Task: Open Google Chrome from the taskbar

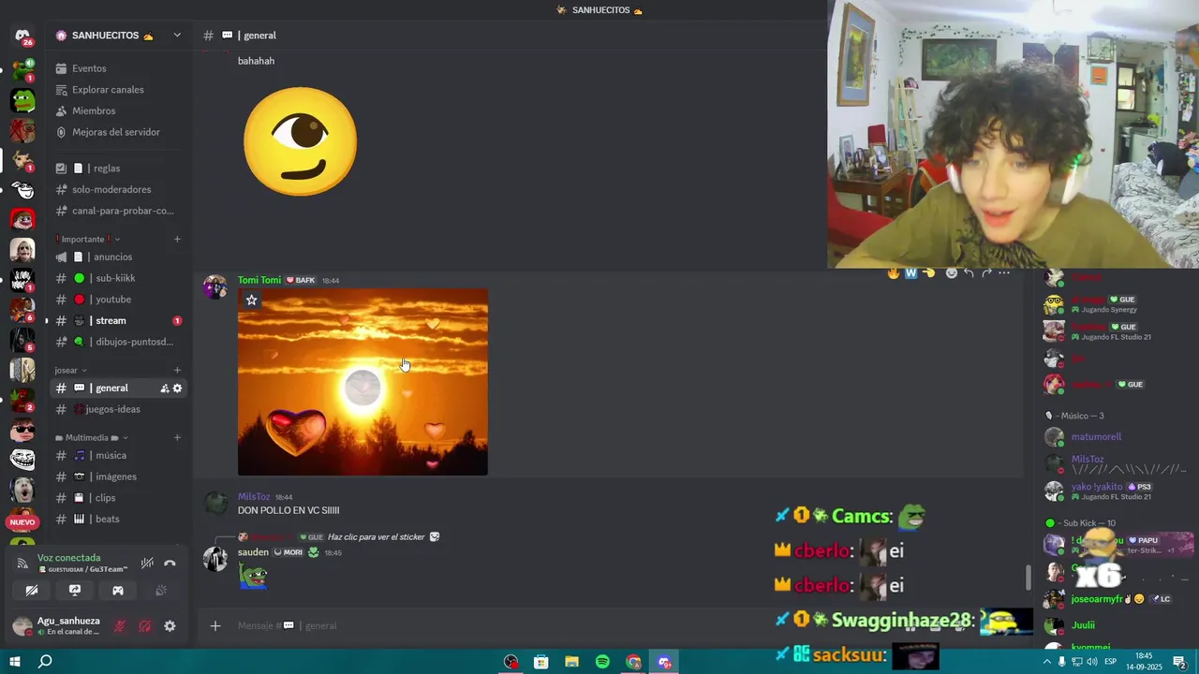Action: [x=633, y=662]
